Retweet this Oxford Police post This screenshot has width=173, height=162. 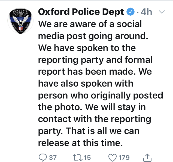[x=77, y=157]
